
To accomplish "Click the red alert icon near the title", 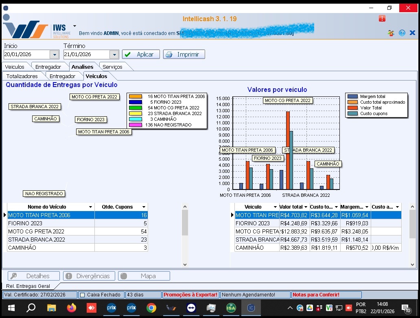I will pos(382,18).
